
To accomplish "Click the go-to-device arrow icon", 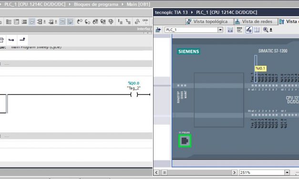I will point(158,30).
